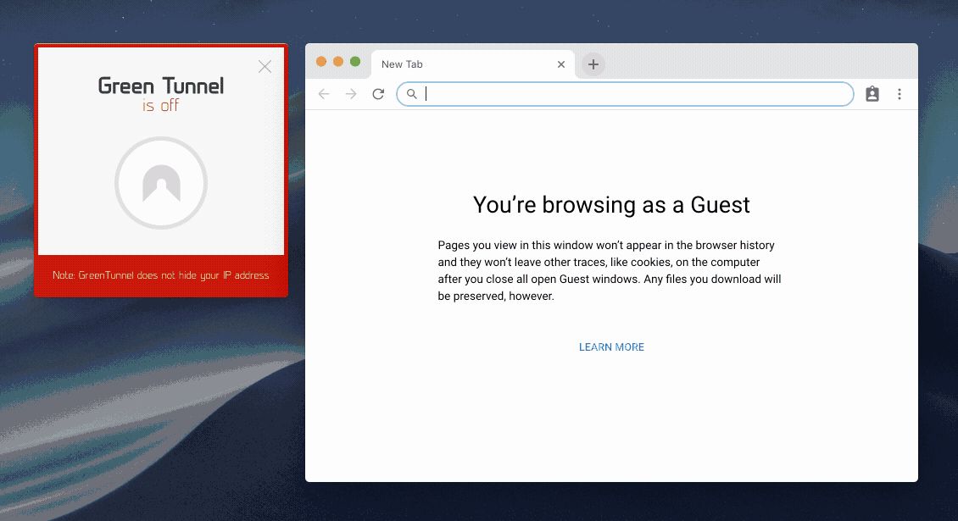Click the 'is off' status text
The height and width of the screenshot is (521, 958).
click(161, 106)
